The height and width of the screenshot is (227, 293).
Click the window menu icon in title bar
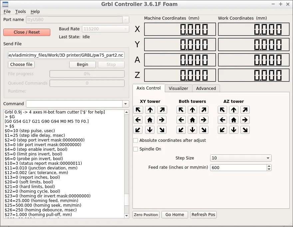(x=5, y=4)
